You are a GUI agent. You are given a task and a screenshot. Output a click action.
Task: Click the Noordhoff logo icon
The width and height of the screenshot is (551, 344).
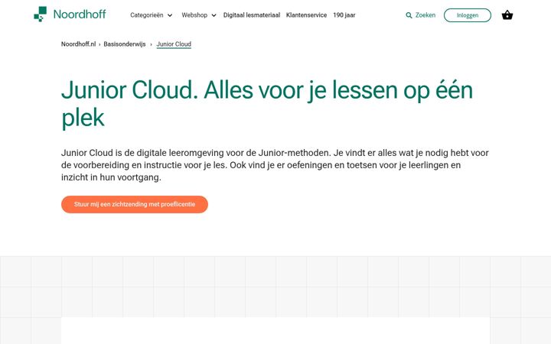pyautogui.click(x=40, y=14)
